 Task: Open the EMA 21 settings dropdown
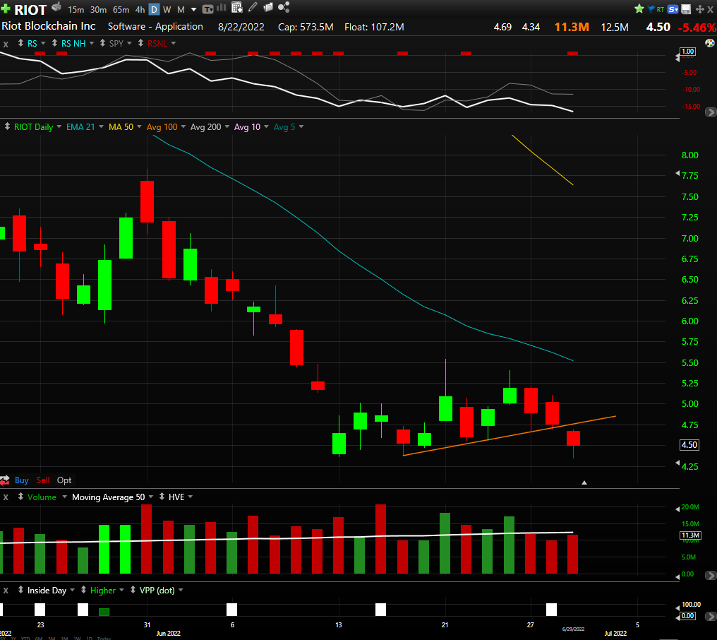click(x=101, y=127)
